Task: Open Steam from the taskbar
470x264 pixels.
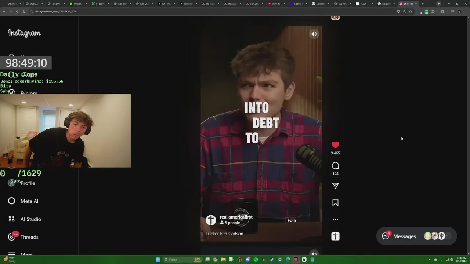Action: (x=272, y=260)
